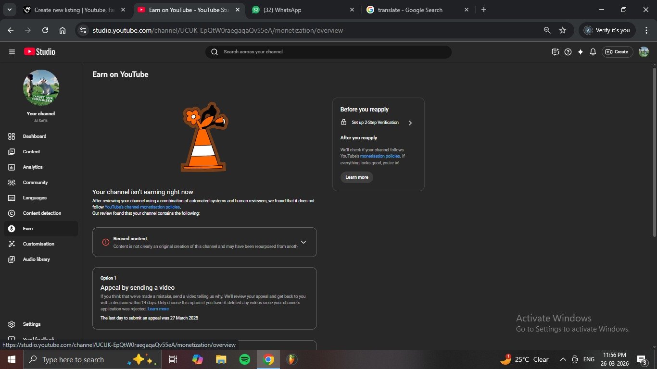Click the account avatar in header
This screenshot has width=657, height=369.
coord(644,52)
